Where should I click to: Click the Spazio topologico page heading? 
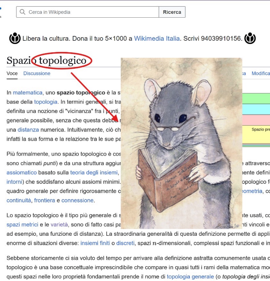point(47,61)
